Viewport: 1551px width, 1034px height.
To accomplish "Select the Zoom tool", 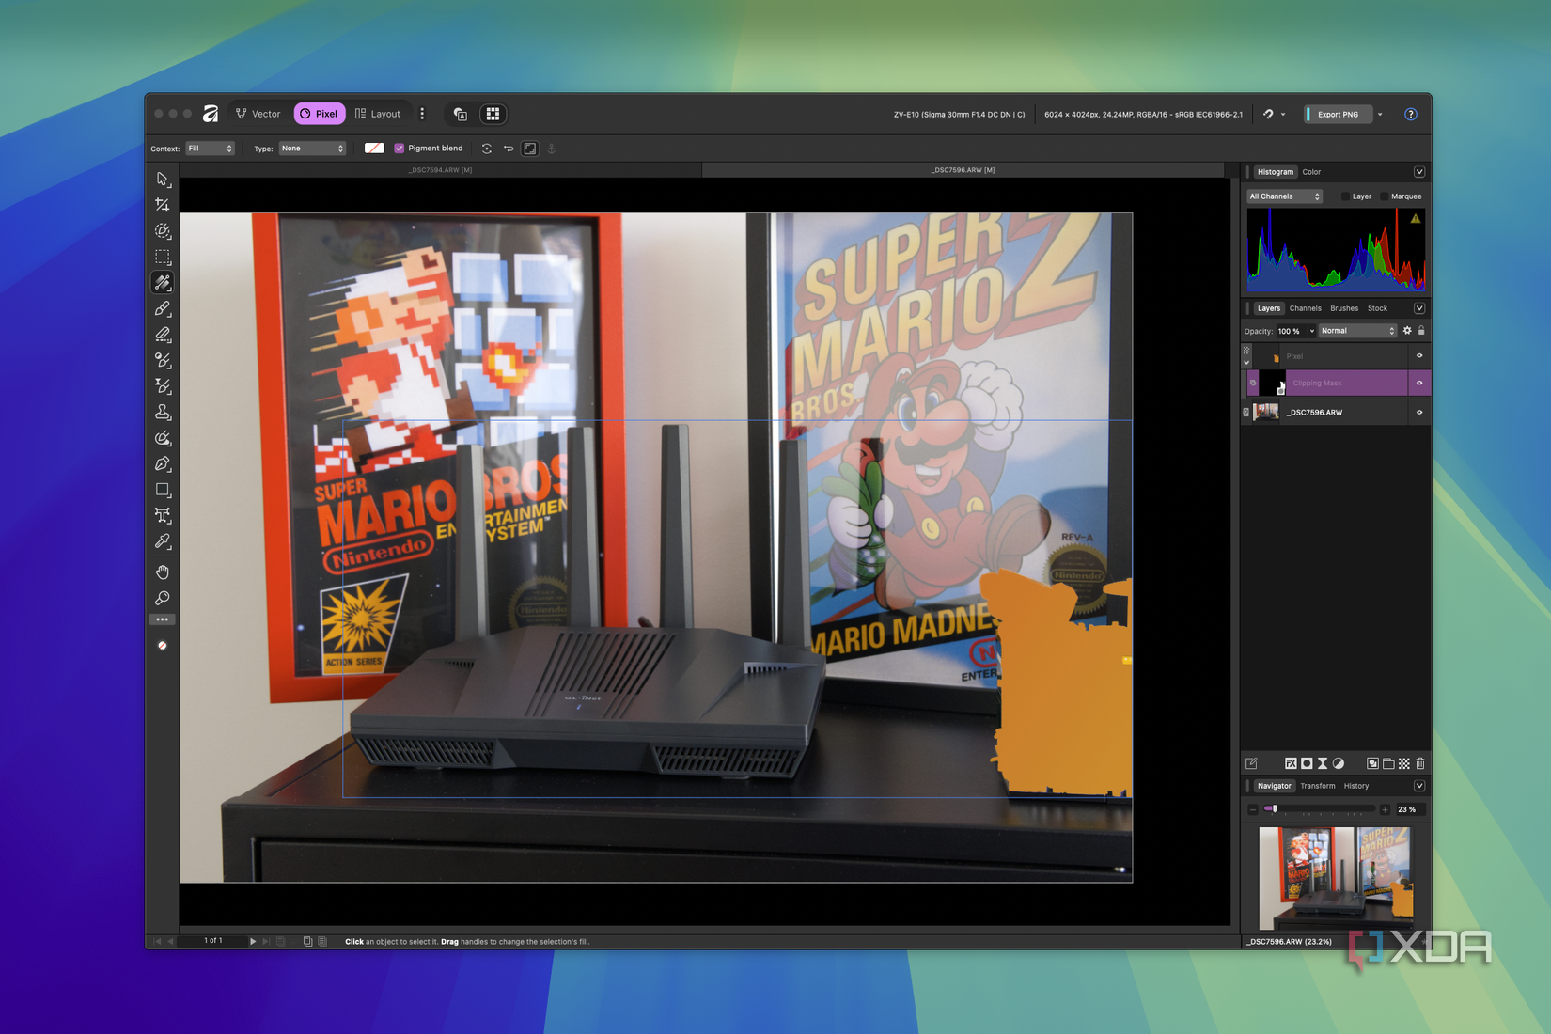I will (163, 599).
